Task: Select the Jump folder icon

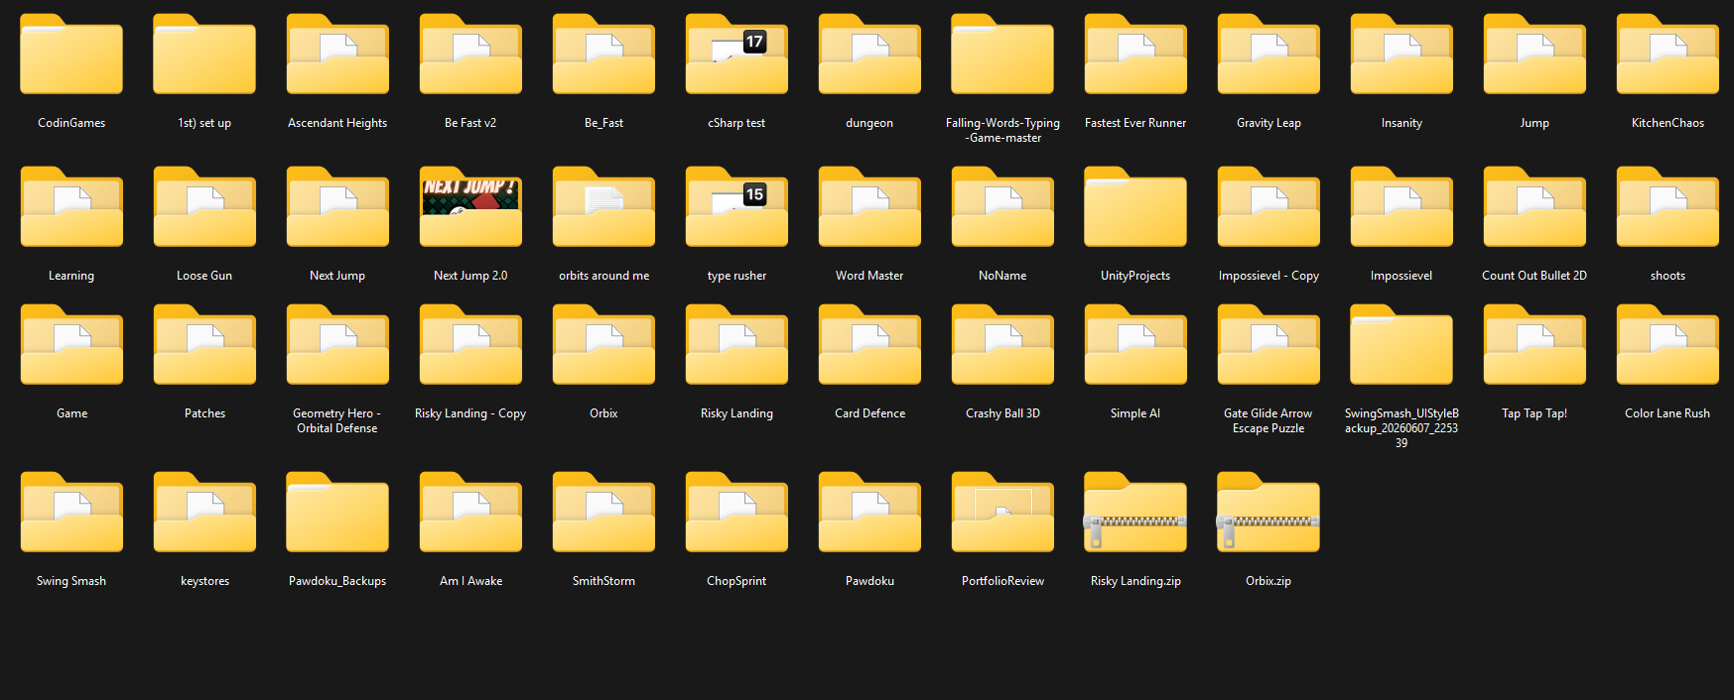Action: click(x=1534, y=55)
